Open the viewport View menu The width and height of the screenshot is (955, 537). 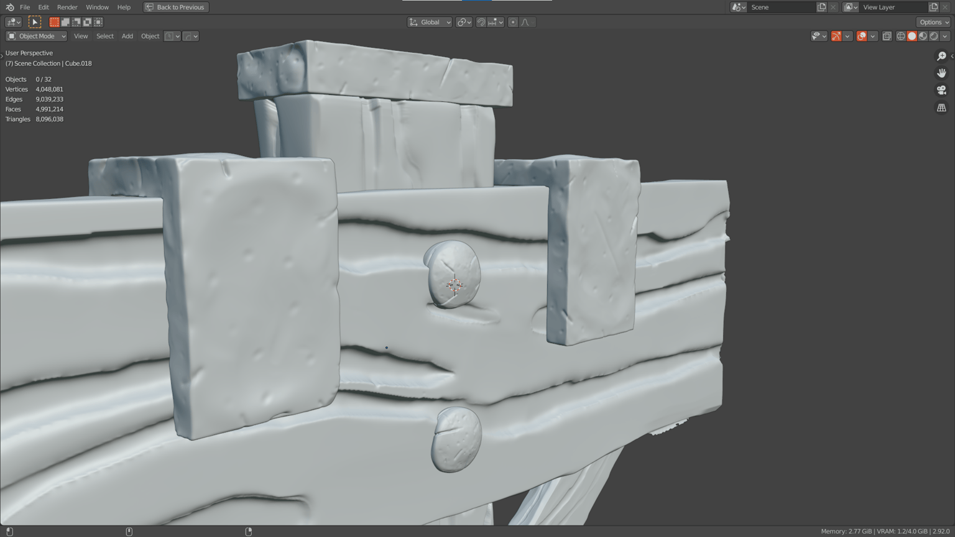point(81,36)
